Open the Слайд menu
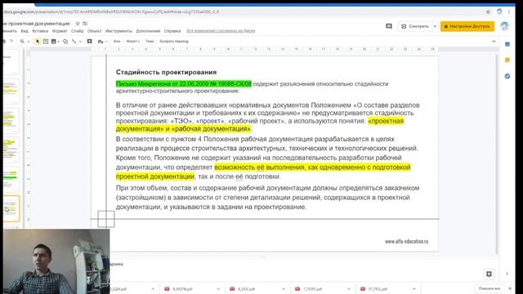Viewport: 523px width, 294px height. [77, 31]
